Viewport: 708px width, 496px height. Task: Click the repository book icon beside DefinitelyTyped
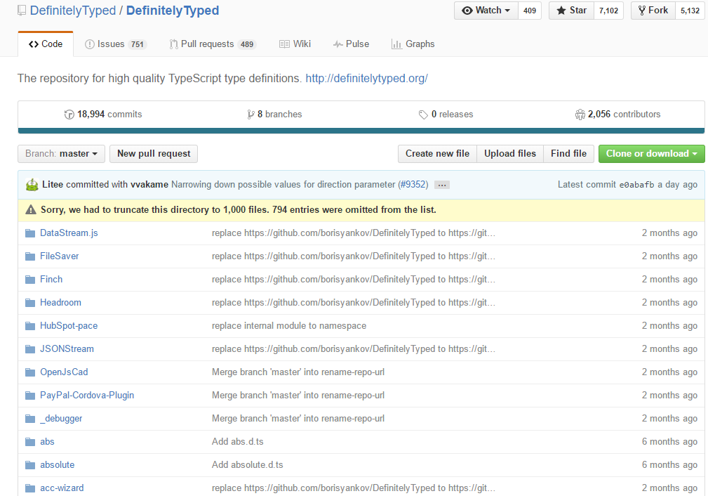coord(22,11)
